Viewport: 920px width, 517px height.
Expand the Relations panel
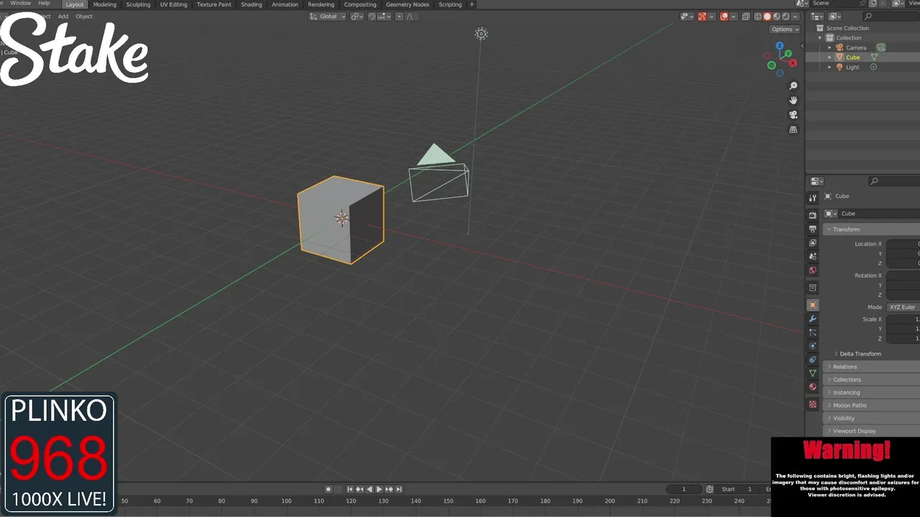(x=871, y=367)
